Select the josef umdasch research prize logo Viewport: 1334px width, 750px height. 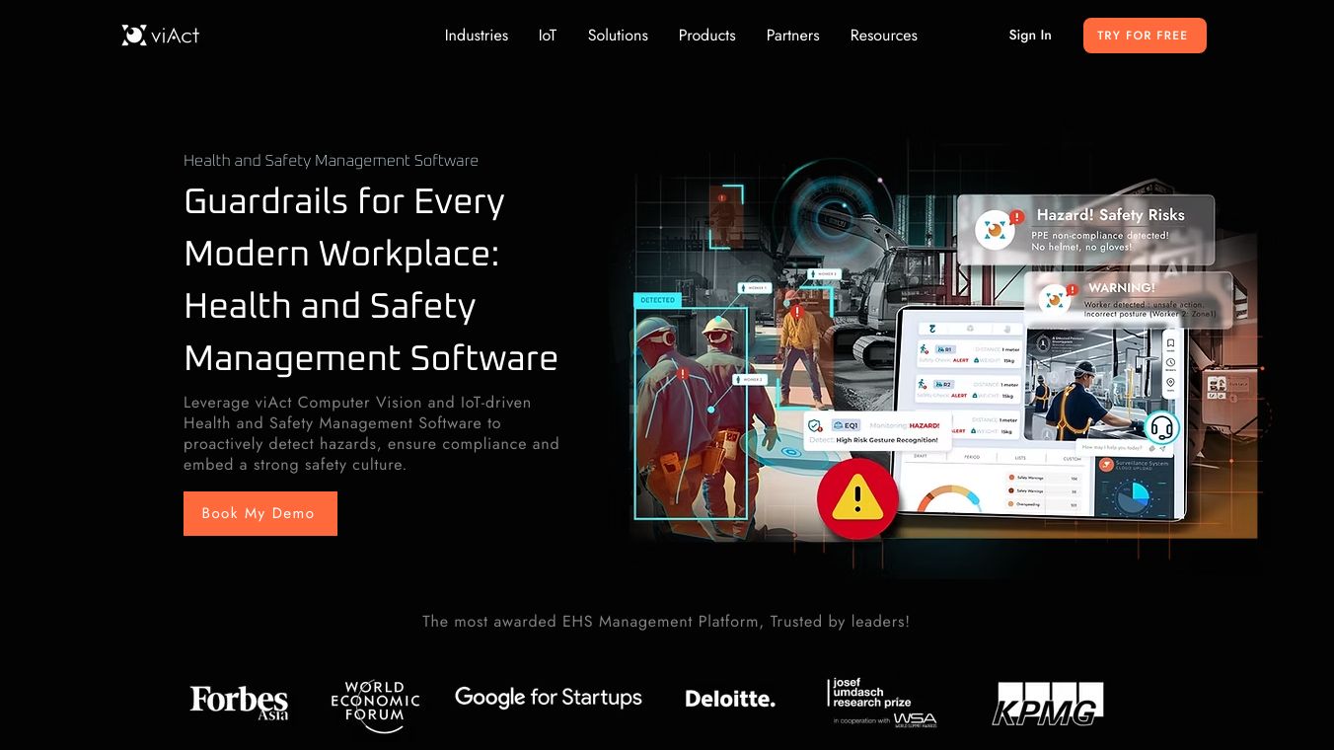(882, 702)
